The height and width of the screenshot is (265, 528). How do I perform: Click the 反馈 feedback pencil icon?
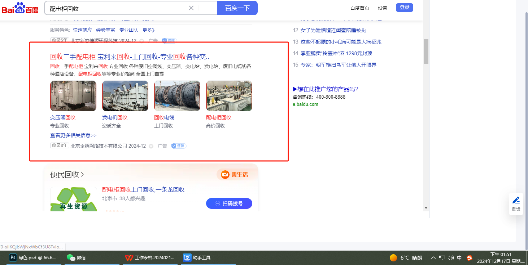516,201
